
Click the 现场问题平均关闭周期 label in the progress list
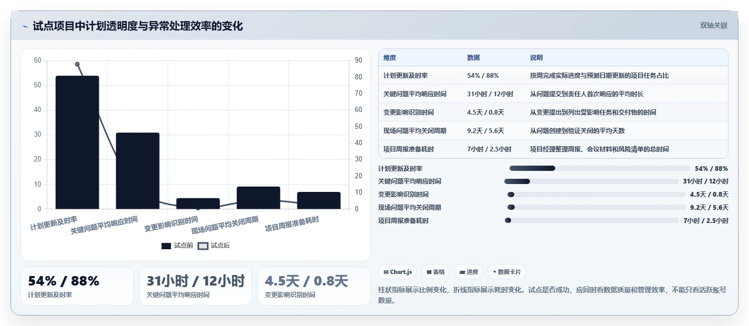(410, 208)
